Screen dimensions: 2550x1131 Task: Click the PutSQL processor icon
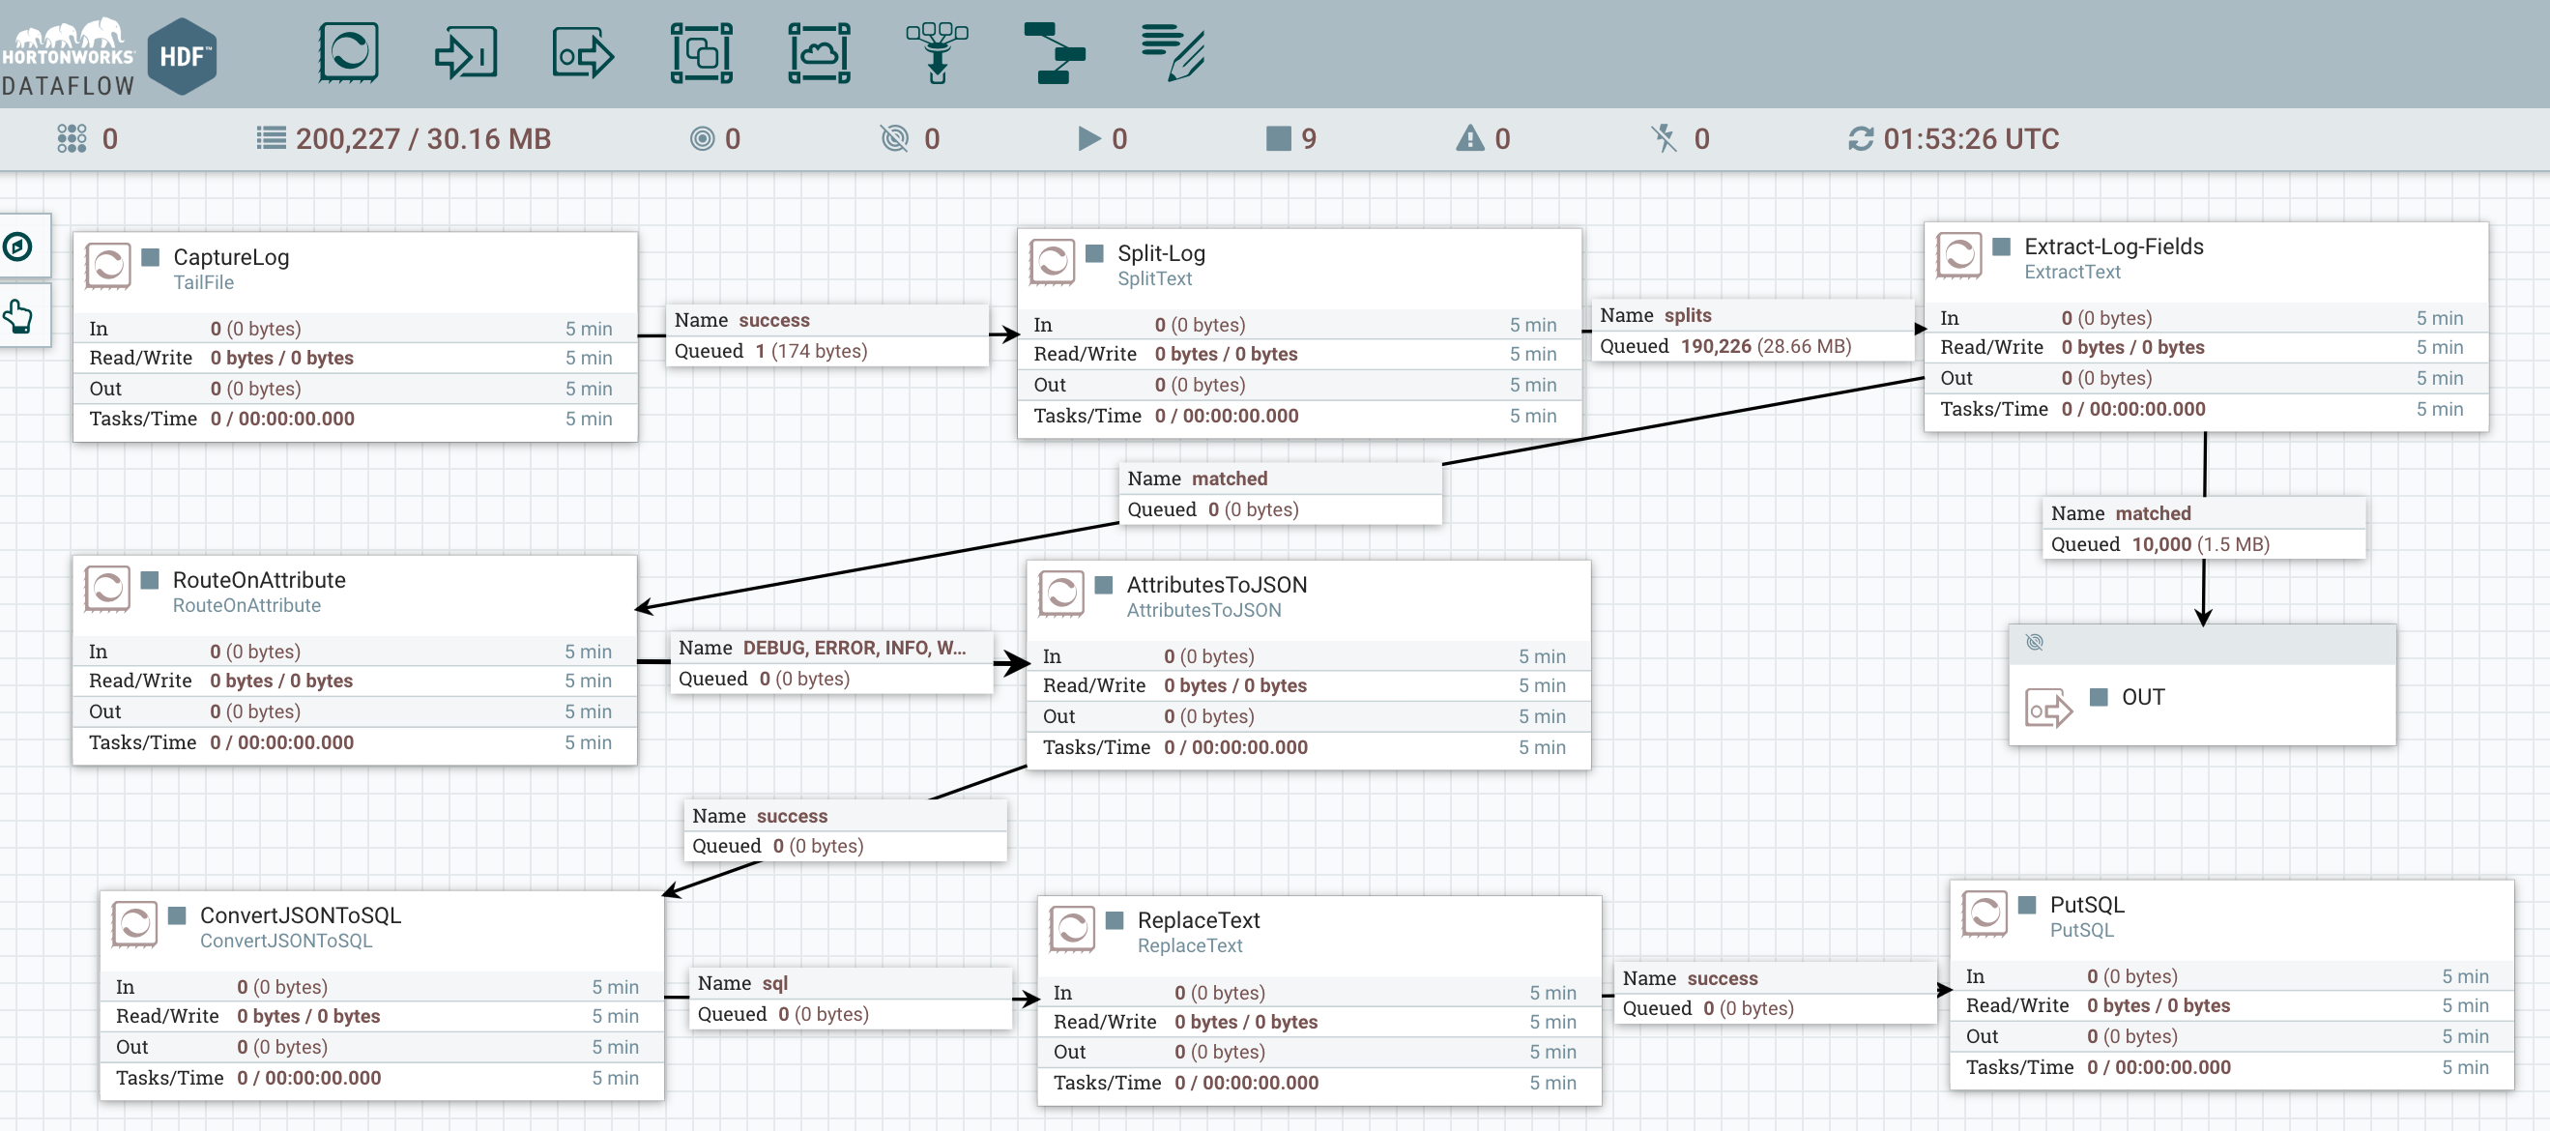pos(1985,913)
